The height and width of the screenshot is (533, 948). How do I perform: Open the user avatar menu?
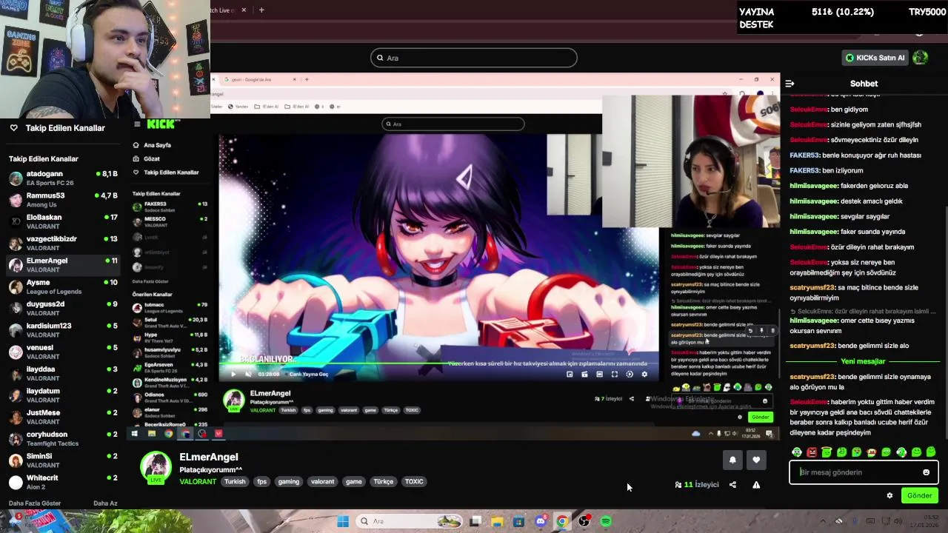[x=921, y=58]
